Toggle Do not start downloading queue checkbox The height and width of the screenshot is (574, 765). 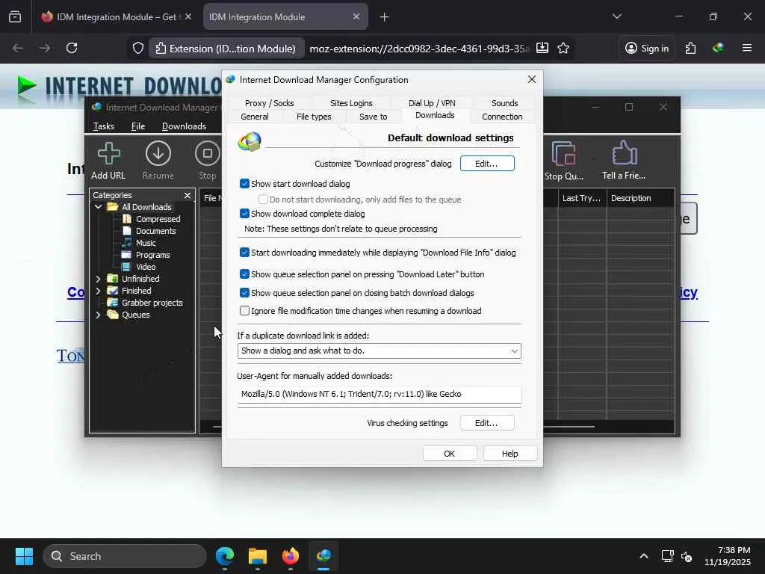[263, 199]
